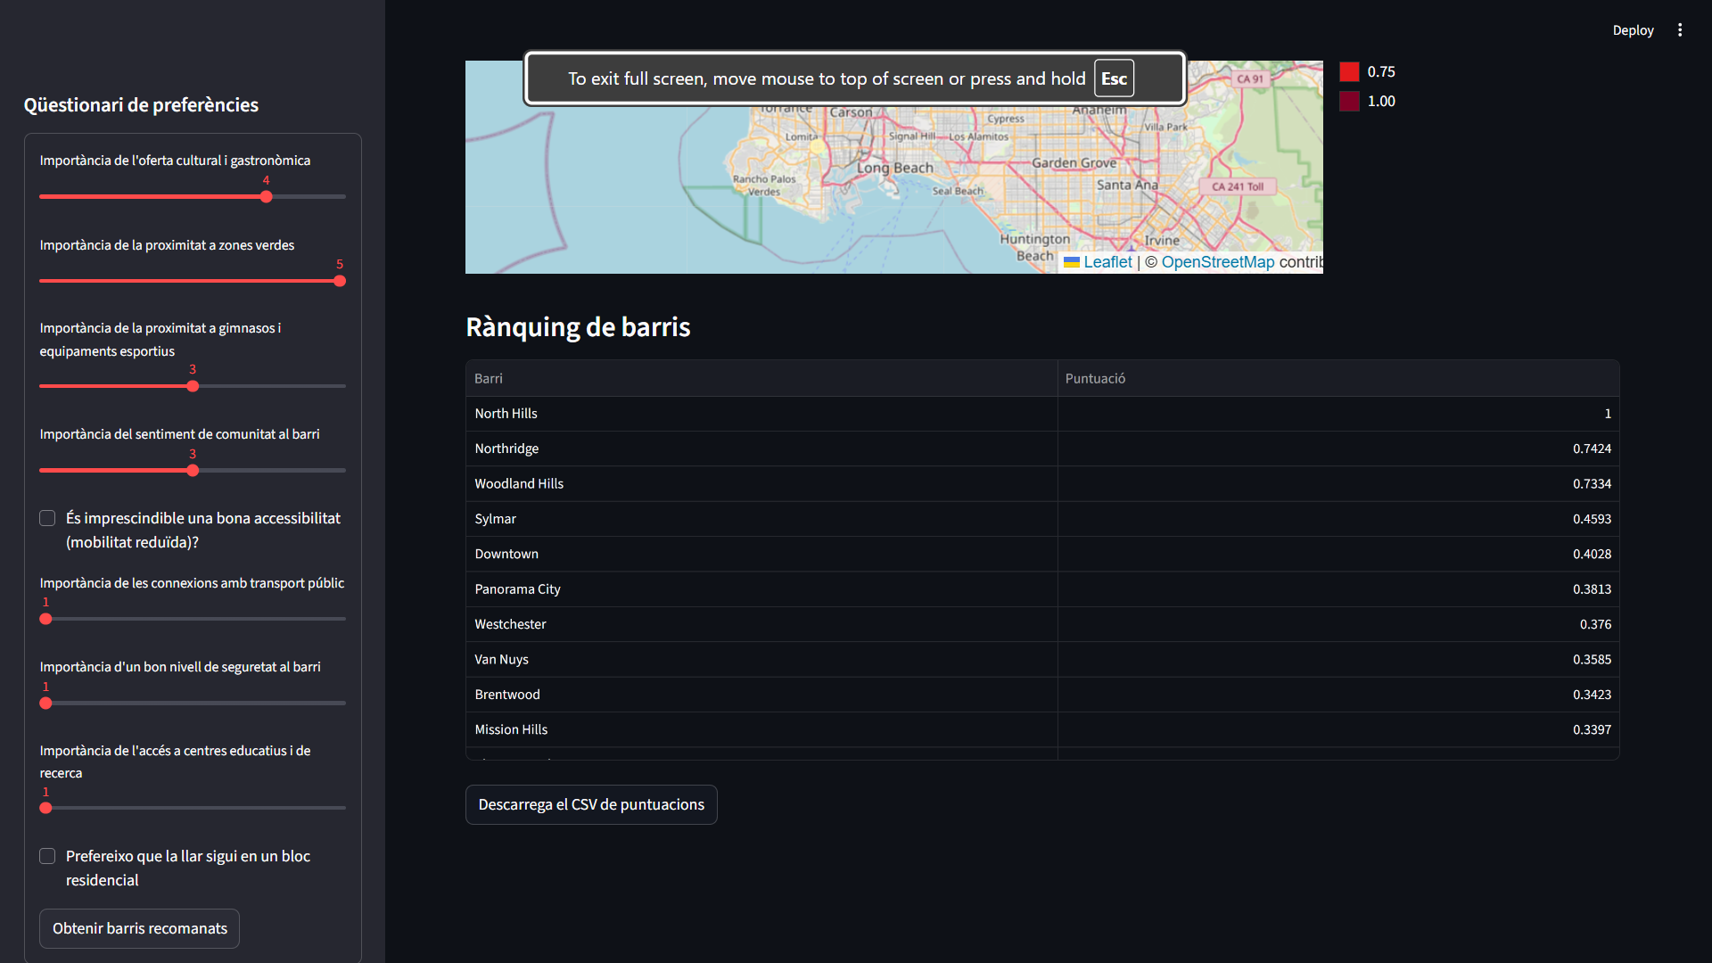The width and height of the screenshot is (1712, 963).
Task: Click the 0.75 red legend swatch
Action: click(x=1349, y=72)
